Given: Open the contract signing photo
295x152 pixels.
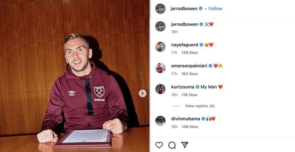Looking at the screenshot, I should pos(75,76).
